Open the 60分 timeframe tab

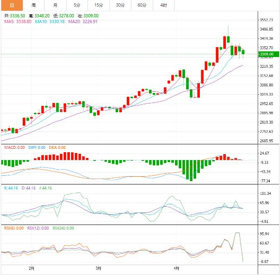[142, 5]
